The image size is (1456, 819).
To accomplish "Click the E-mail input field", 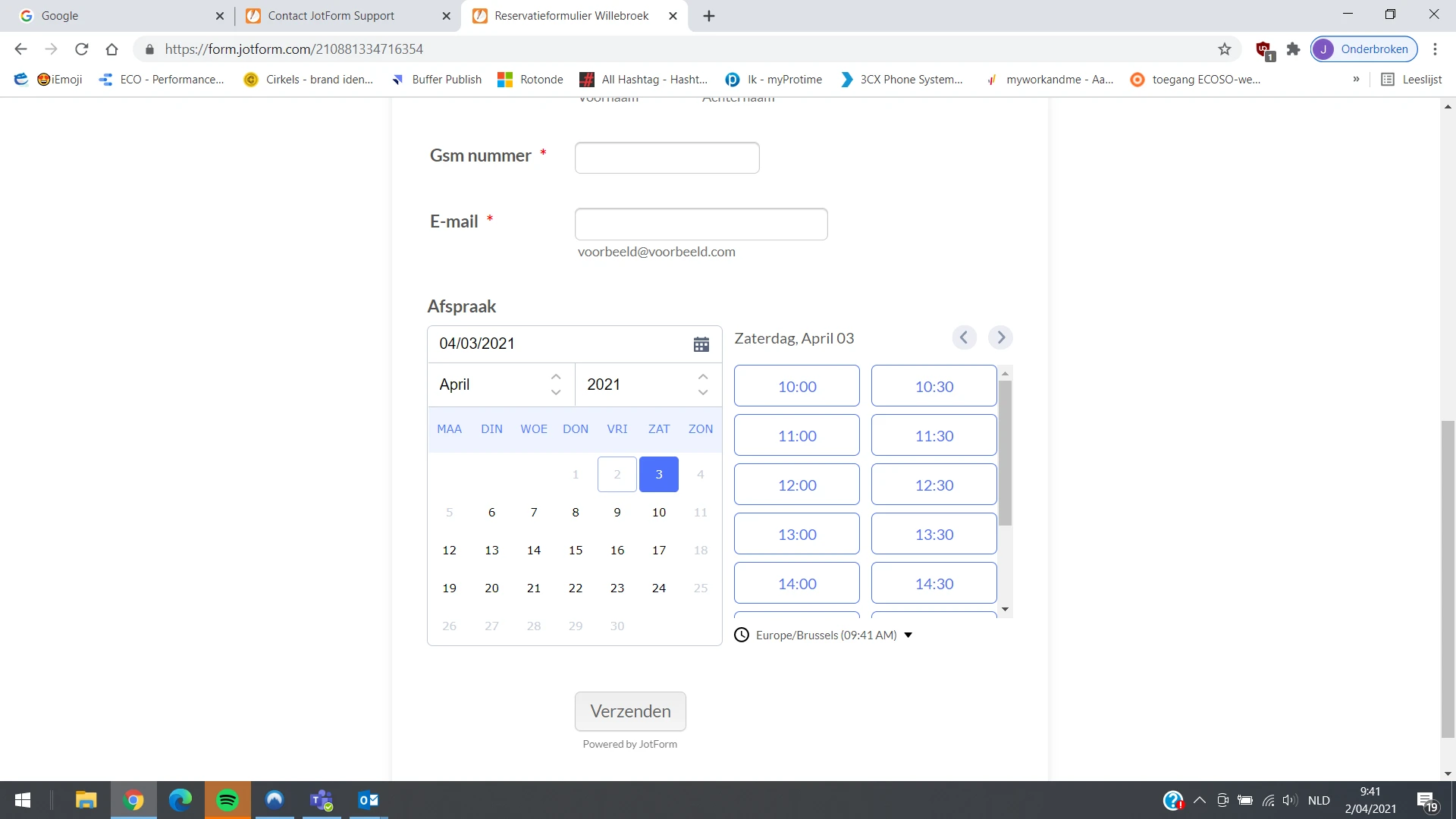I will pos(701,224).
